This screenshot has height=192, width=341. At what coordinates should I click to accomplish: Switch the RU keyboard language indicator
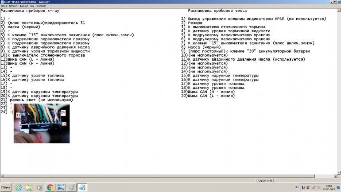[297, 188]
